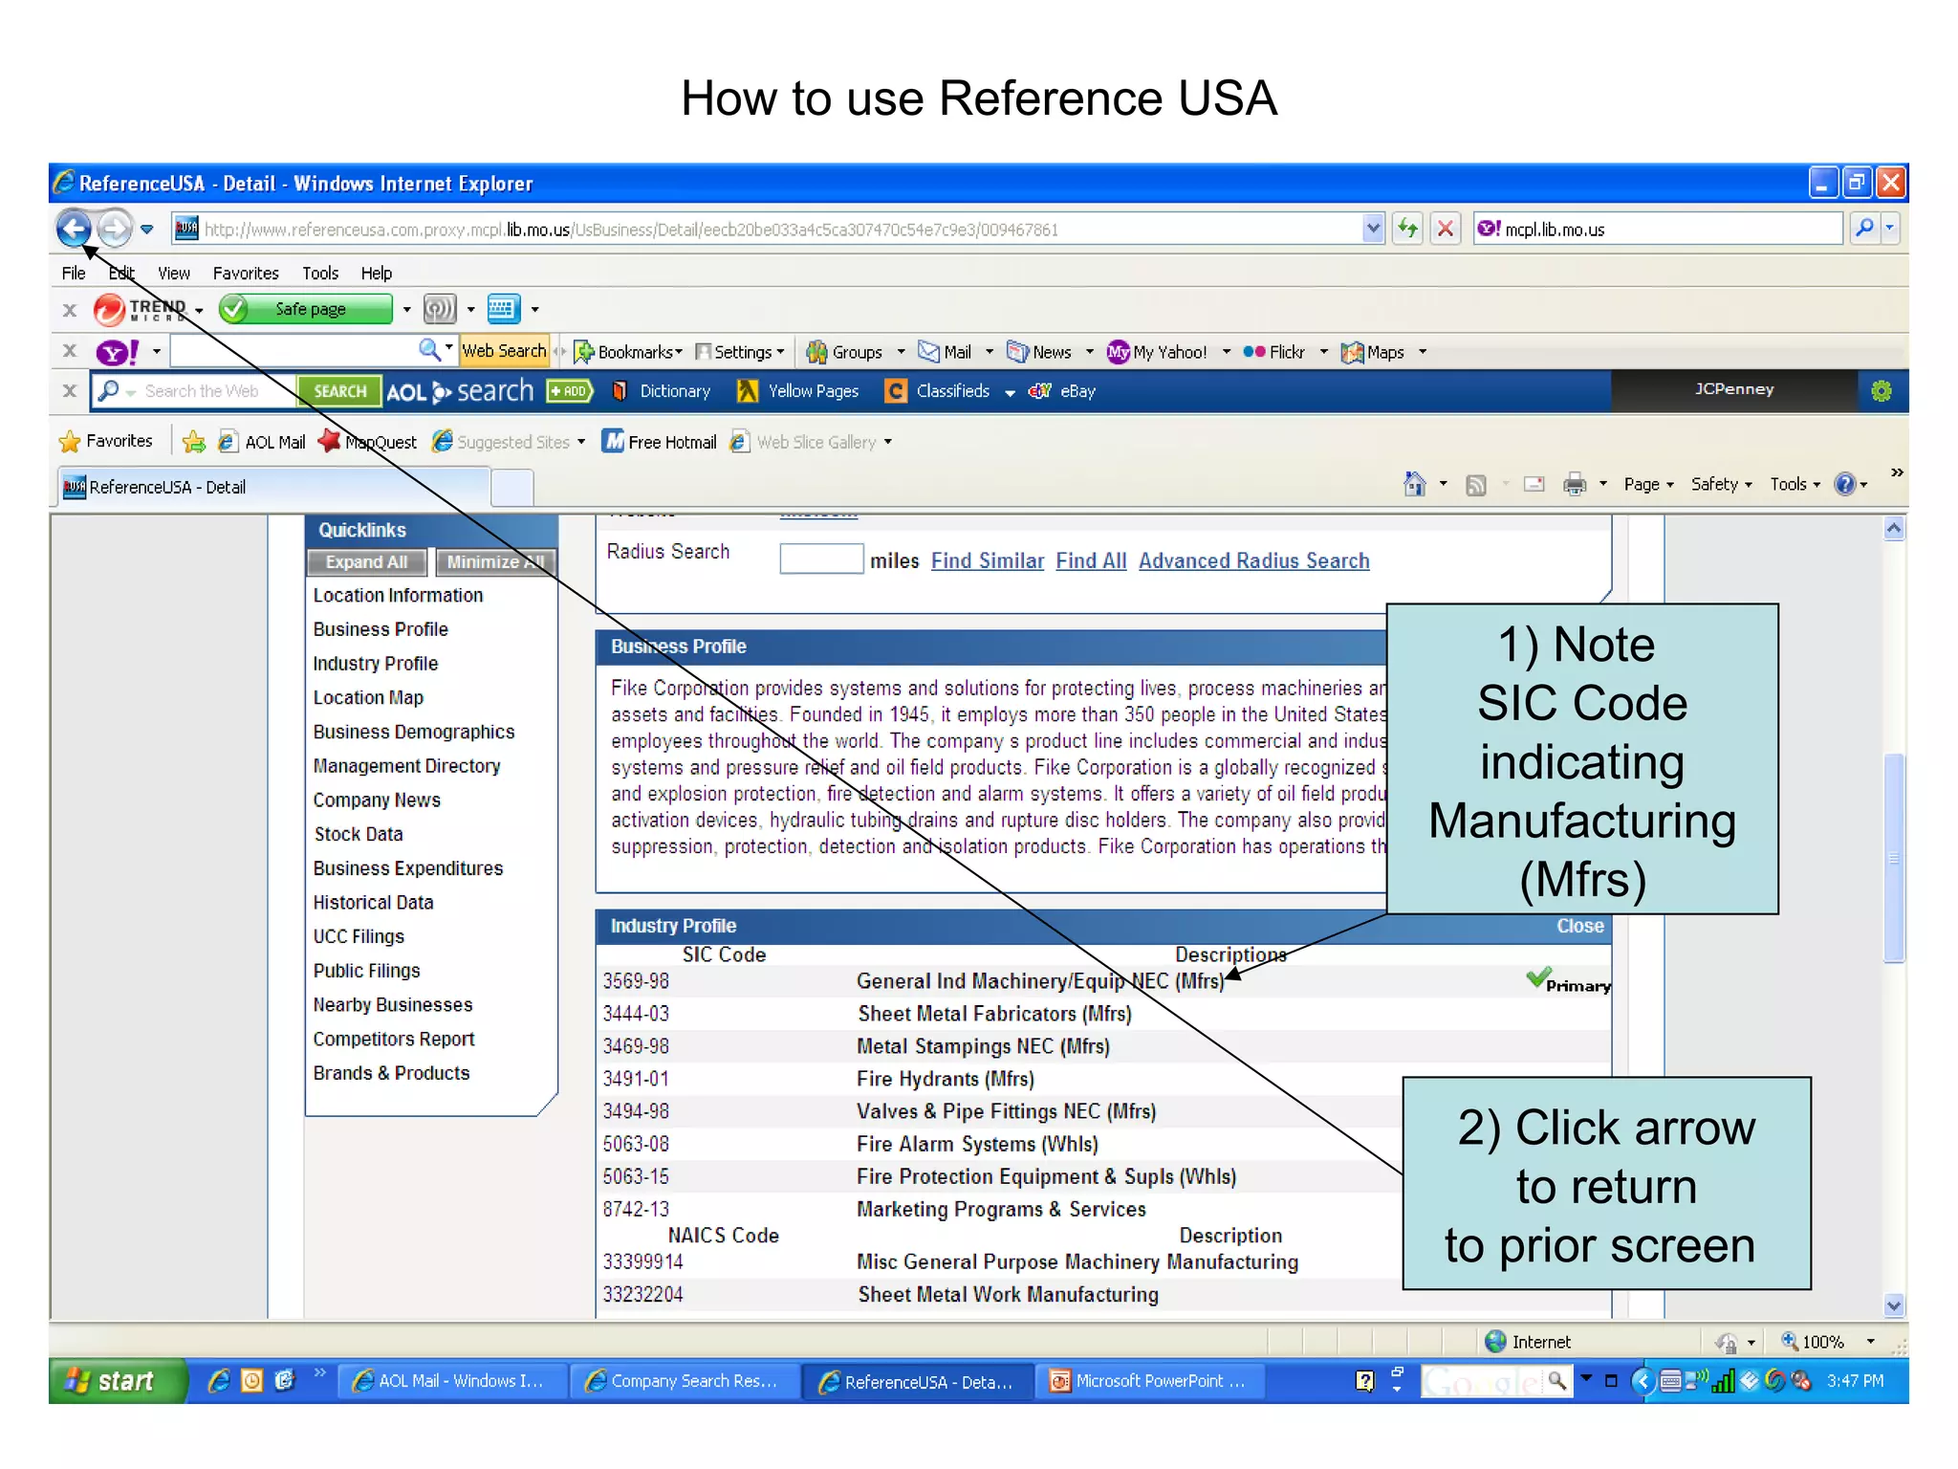Open the Stock Data quicklink

[x=358, y=834]
